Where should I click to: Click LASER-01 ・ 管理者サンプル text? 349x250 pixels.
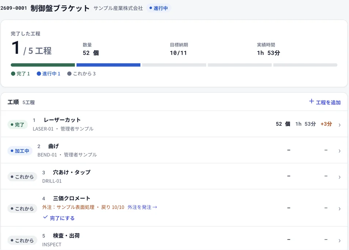pos(63,129)
